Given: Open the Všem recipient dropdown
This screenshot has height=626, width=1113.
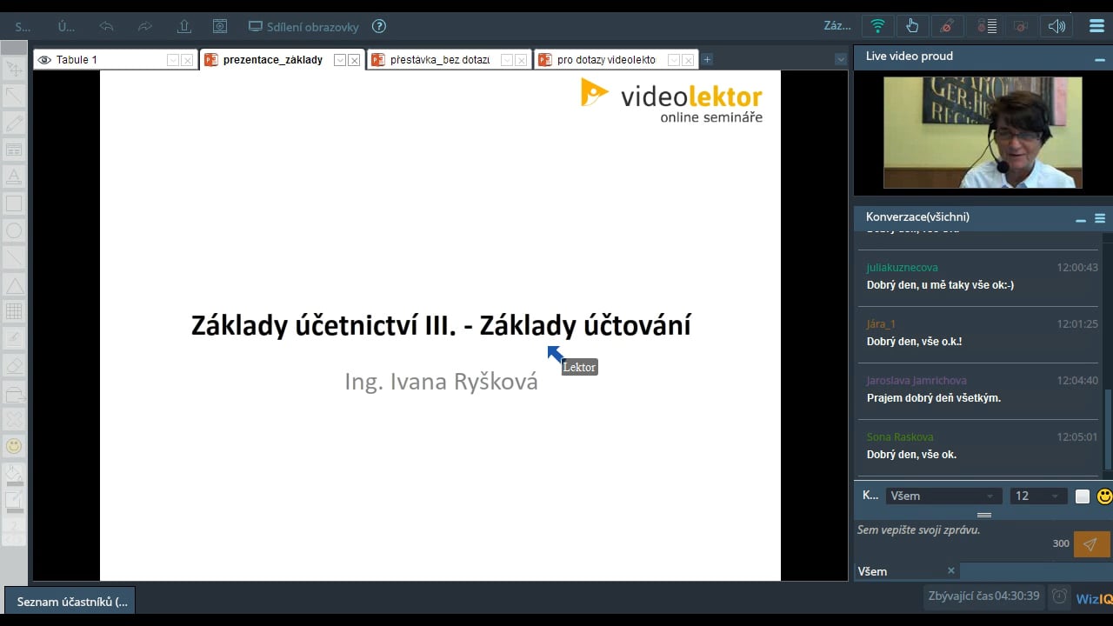Looking at the screenshot, I should (943, 496).
